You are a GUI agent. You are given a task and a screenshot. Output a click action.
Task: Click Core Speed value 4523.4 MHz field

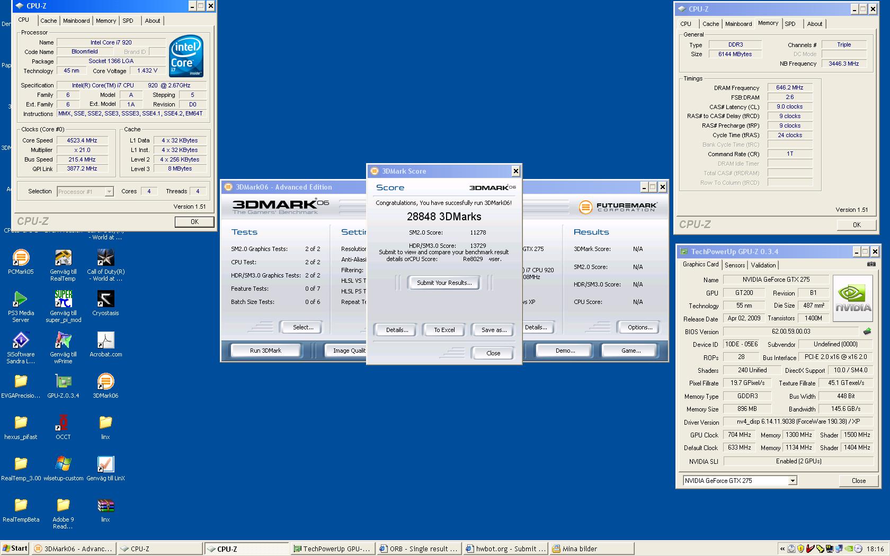click(x=82, y=140)
